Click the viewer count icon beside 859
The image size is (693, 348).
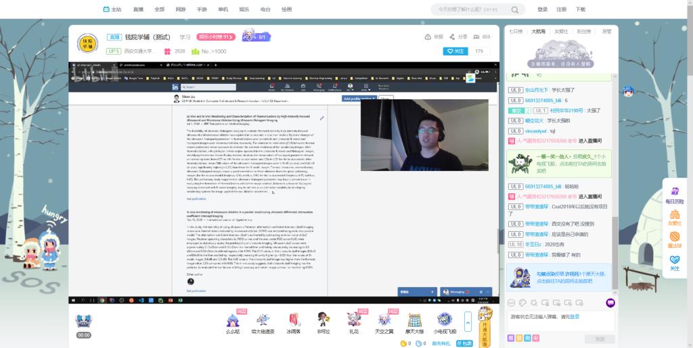point(476,37)
